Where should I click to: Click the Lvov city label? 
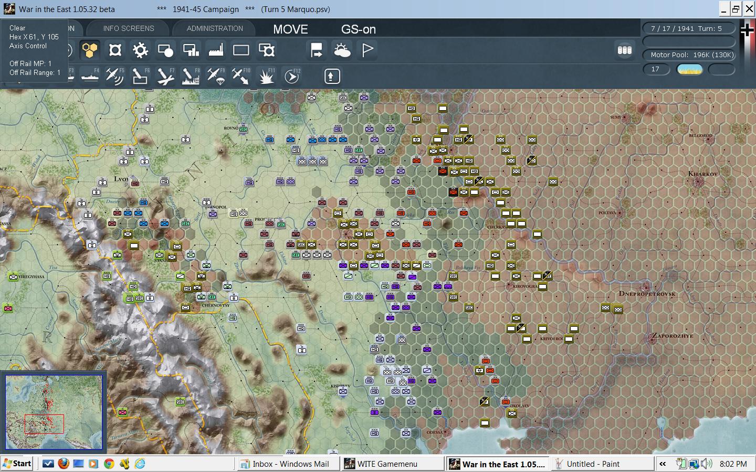(121, 179)
